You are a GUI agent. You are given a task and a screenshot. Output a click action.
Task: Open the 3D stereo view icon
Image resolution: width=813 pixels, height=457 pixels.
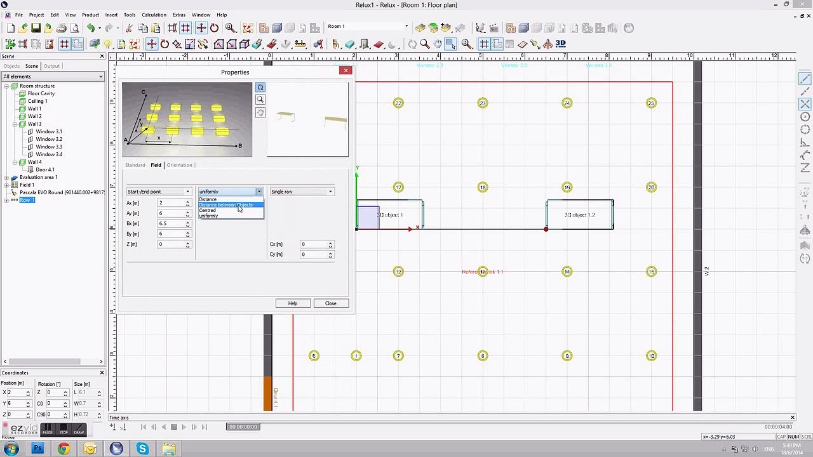561,44
